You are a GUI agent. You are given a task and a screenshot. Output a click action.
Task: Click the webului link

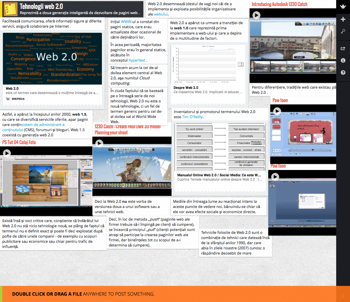pyautogui.click(x=161, y=14)
